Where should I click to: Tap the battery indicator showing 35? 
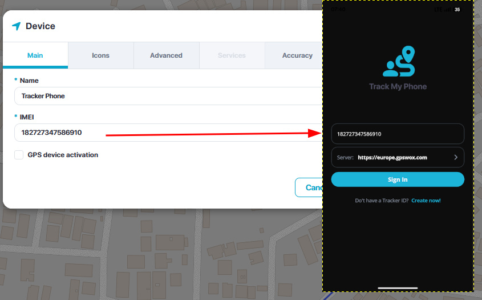[457, 9]
